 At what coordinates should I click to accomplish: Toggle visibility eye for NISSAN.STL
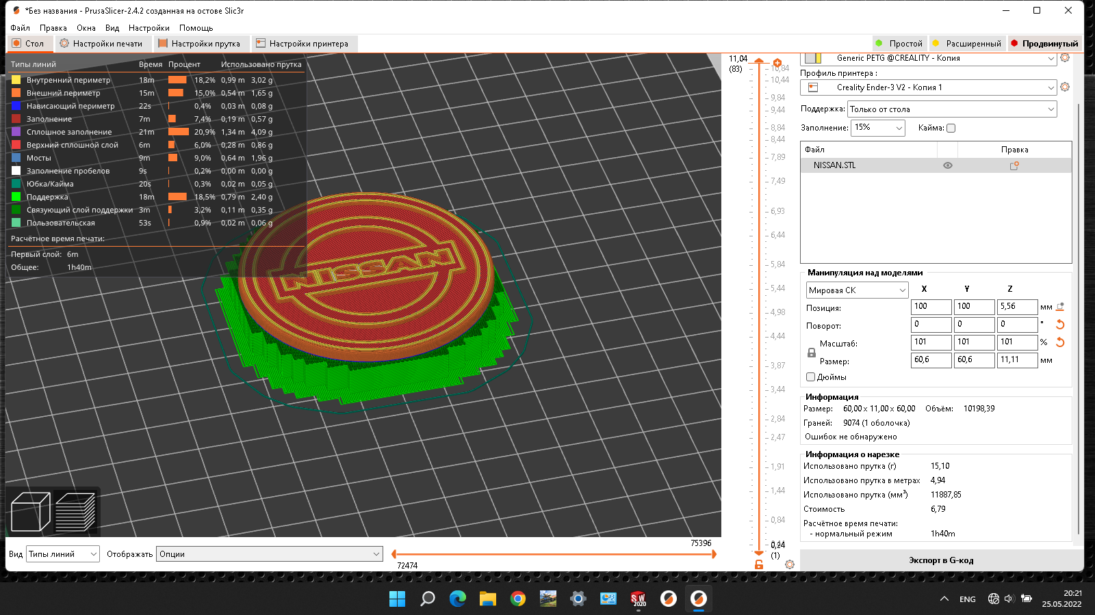[948, 165]
